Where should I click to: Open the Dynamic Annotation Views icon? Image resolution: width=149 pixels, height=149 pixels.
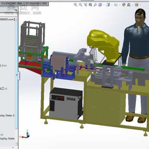[95, 5]
